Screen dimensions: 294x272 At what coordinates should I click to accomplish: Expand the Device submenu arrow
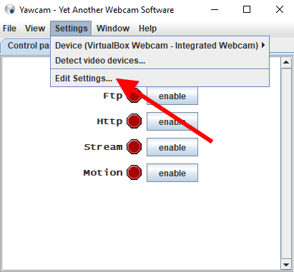point(263,45)
